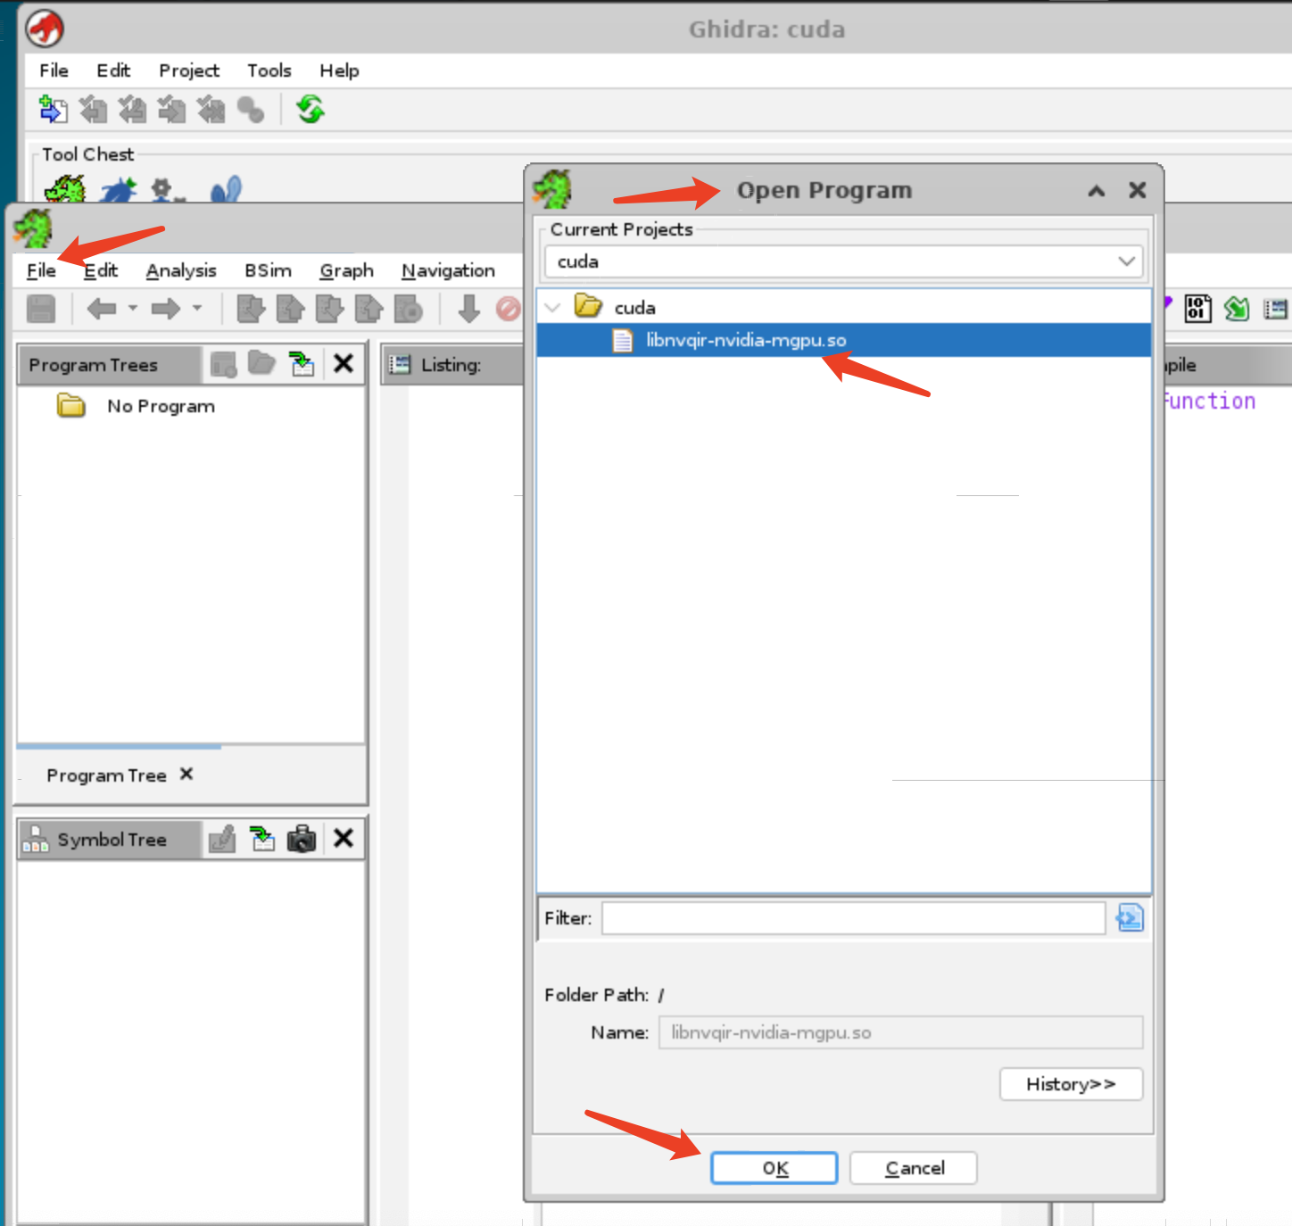1292x1226 pixels.
Task: Open the Tools menu
Action: click(x=269, y=70)
